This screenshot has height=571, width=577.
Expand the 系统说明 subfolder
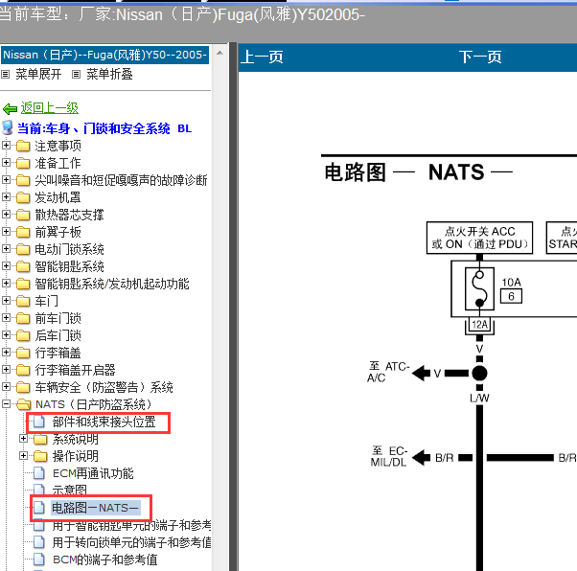[23, 438]
